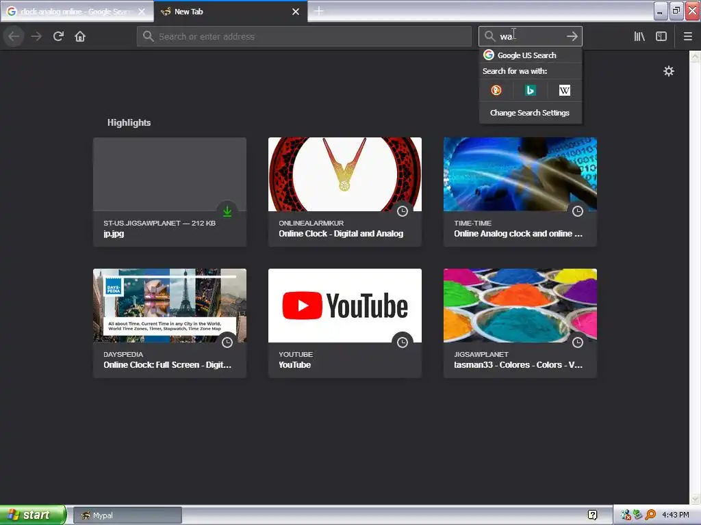Open the YouTube highlight card

pos(345,323)
